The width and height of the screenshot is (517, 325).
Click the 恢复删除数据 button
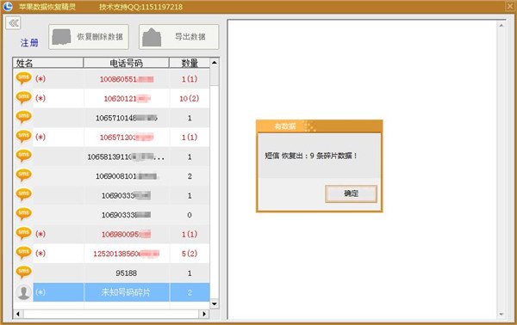(x=89, y=37)
